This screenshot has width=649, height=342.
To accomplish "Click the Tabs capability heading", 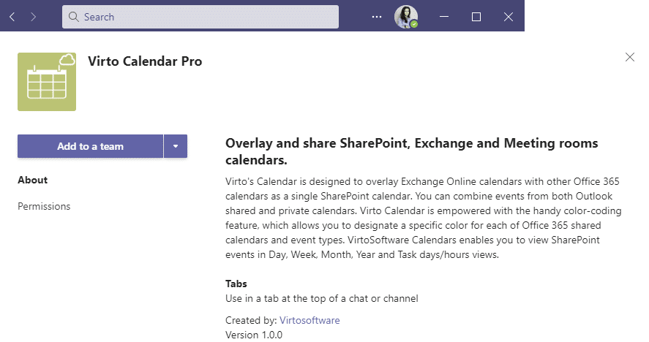I will [x=236, y=284].
